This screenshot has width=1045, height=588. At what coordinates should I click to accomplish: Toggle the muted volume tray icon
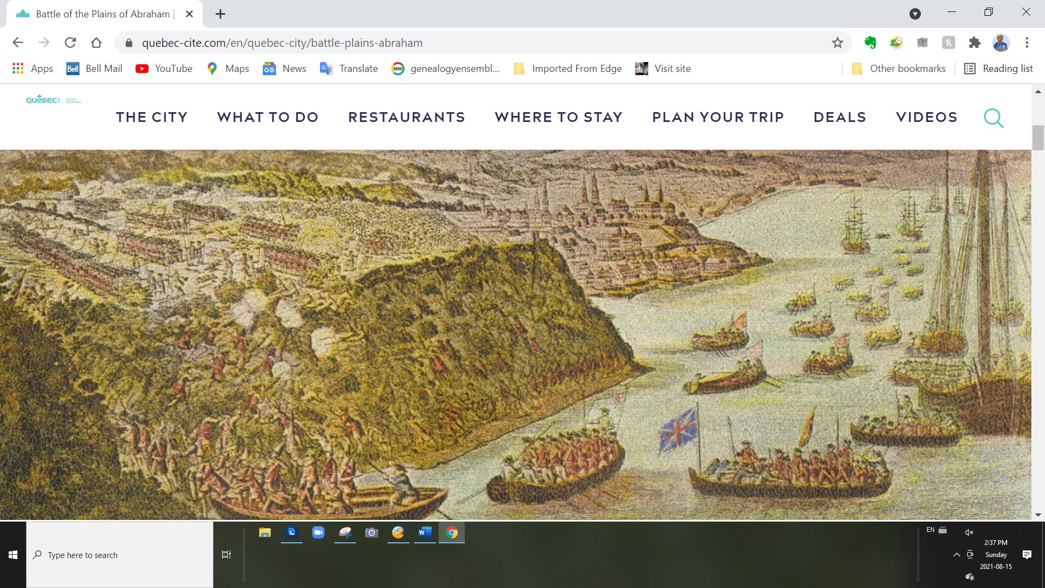tap(969, 532)
